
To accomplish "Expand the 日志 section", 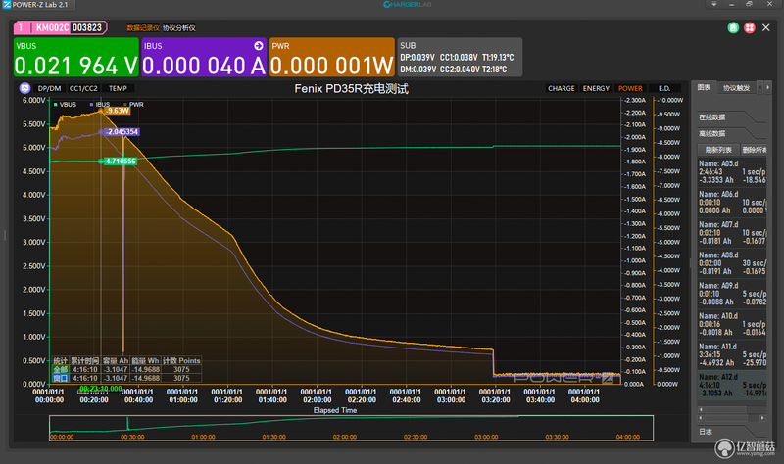I will coord(729,432).
